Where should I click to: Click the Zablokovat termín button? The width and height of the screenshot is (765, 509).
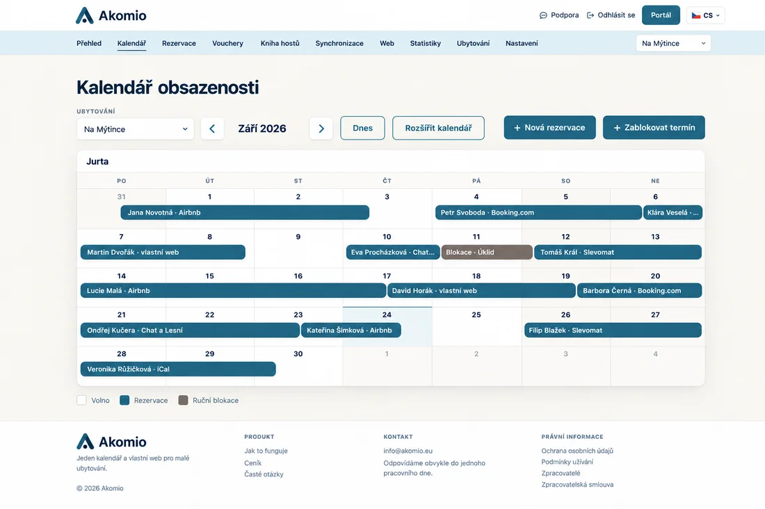[654, 128]
